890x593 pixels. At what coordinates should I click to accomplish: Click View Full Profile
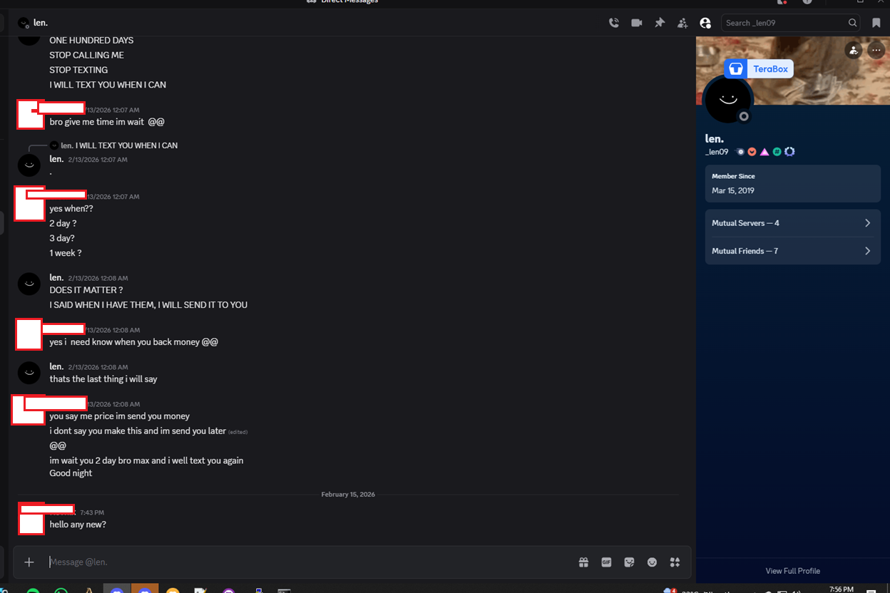click(792, 570)
